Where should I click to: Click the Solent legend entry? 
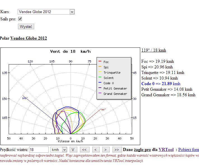[x=109, y=78]
